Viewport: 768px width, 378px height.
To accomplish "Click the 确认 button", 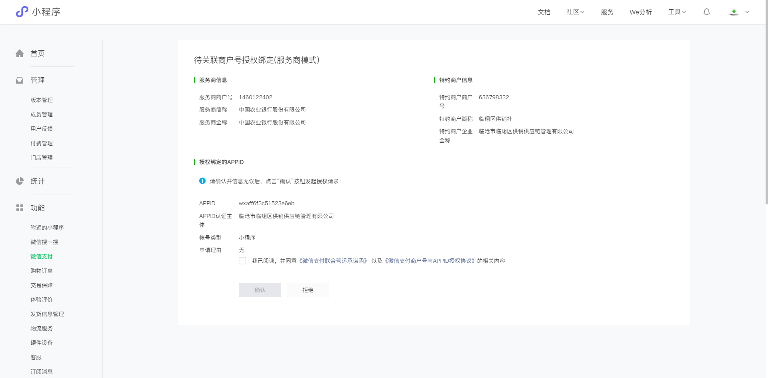I will coord(260,290).
